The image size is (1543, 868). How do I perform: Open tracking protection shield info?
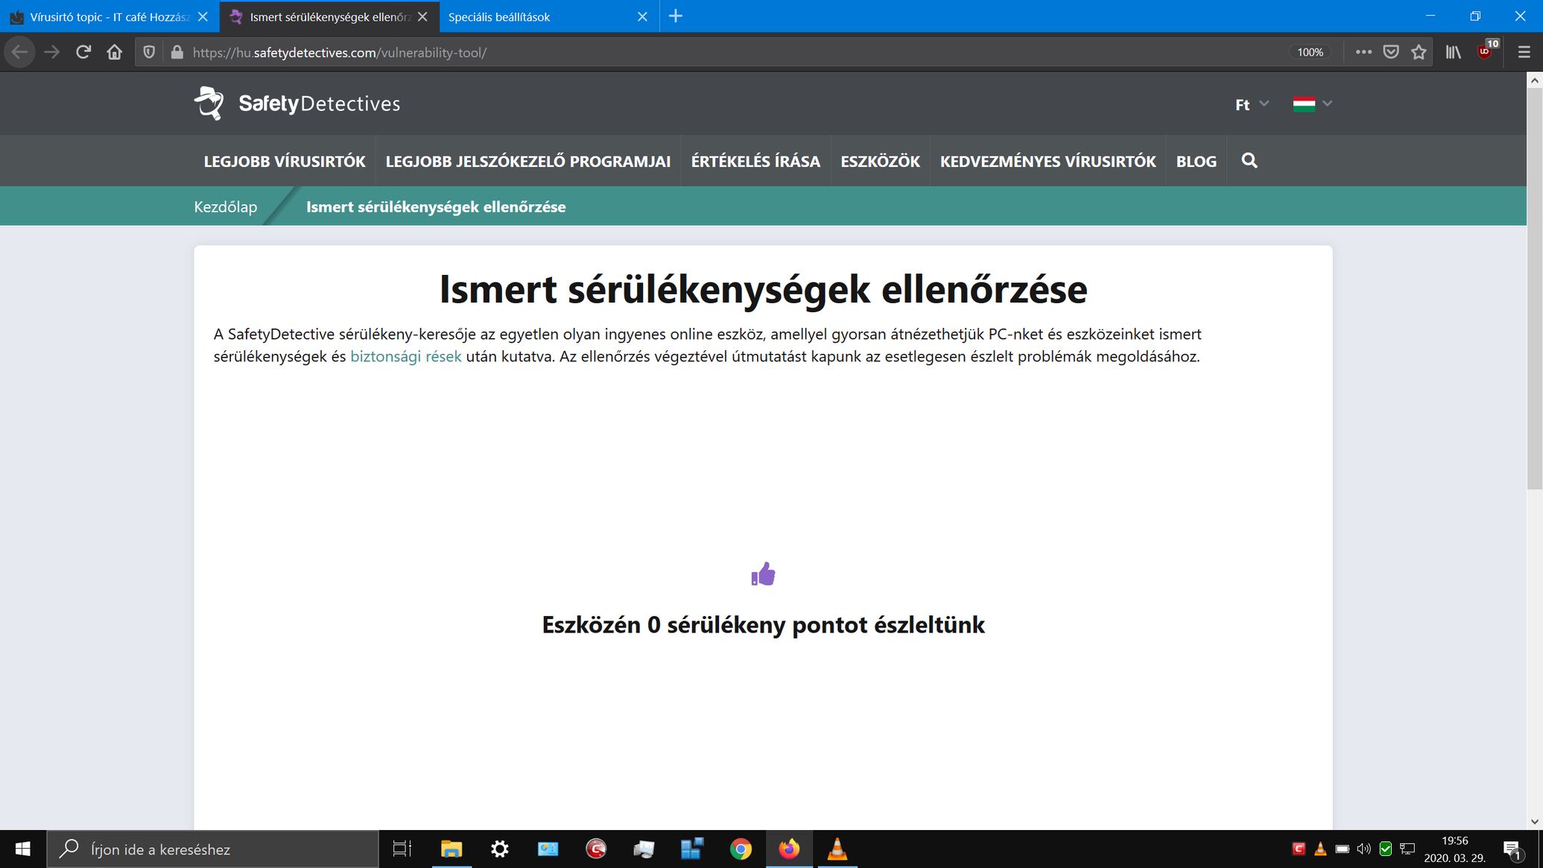point(149,52)
